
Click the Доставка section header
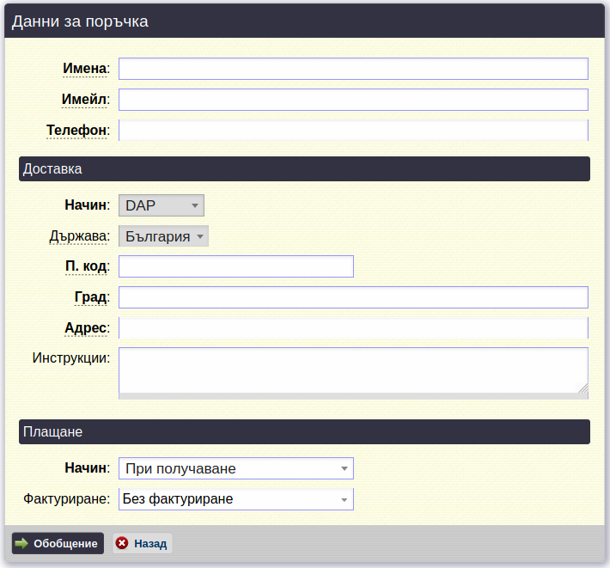tap(304, 168)
